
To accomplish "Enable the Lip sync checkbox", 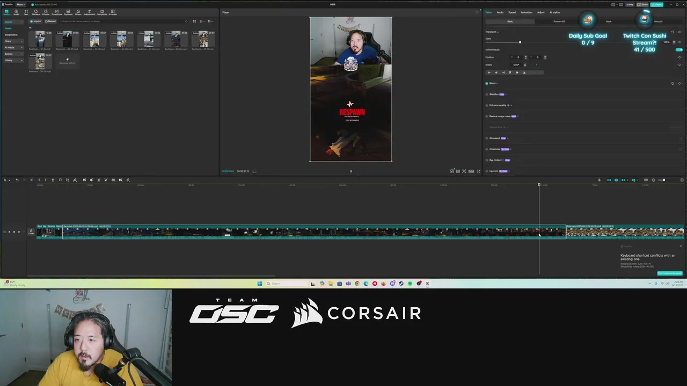I will 487,171.
